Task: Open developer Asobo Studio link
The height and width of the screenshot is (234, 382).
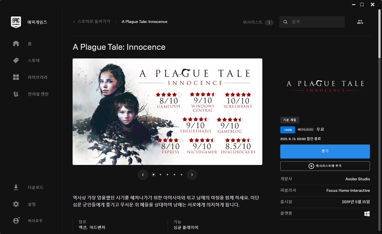Action: [358, 179]
